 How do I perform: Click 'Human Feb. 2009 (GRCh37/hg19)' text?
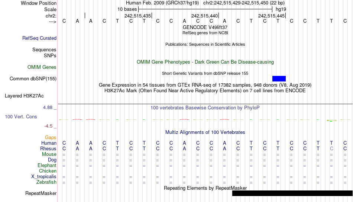tap(162, 3)
